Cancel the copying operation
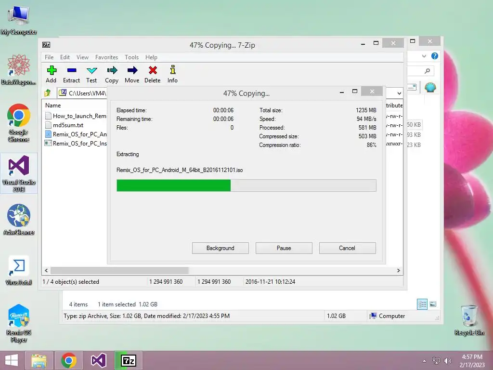Viewport: 493px width, 370px height. (x=347, y=248)
